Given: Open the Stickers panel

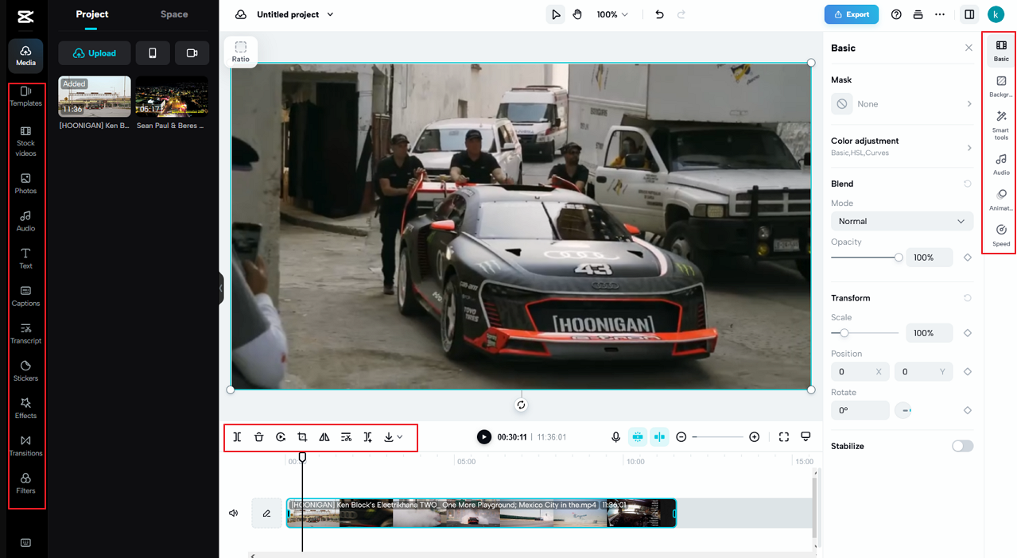Looking at the screenshot, I should 25,370.
